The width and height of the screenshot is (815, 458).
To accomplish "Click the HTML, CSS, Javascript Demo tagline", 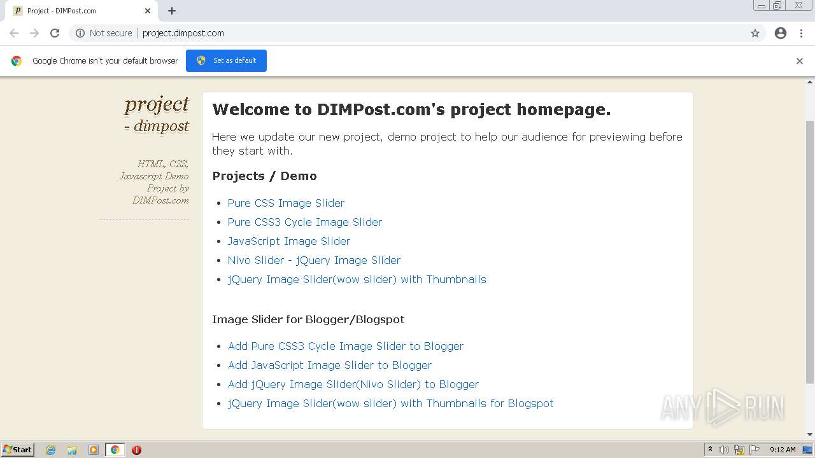I will (x=154, y=182).
